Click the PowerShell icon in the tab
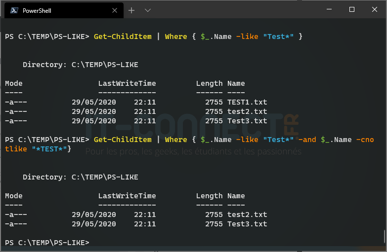 point(15,10)
